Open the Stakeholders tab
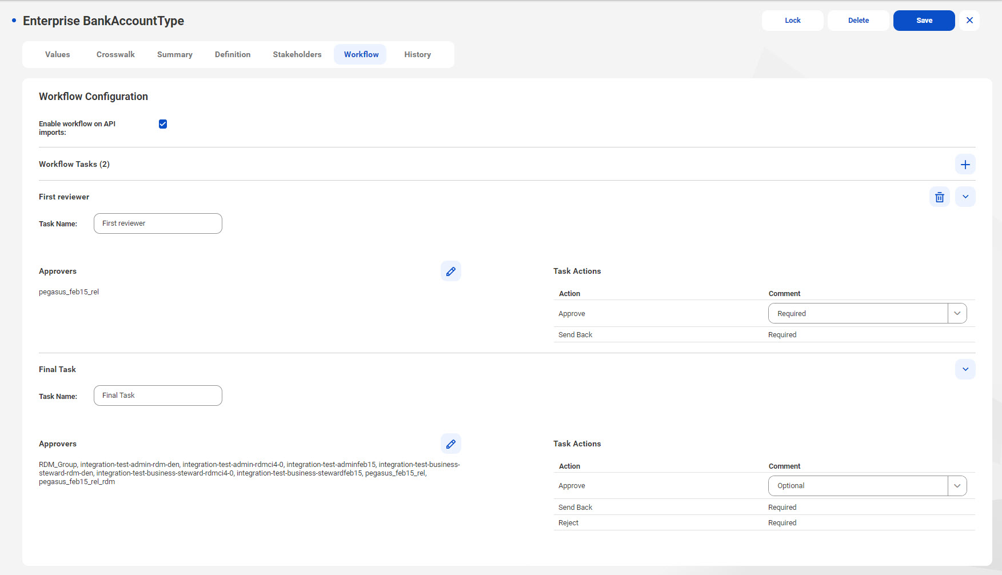 click(x=297, y=55)
